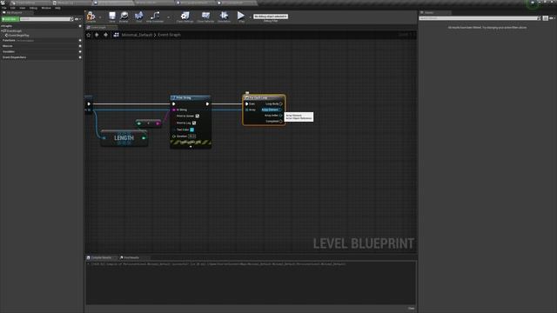Click the For Each Loop Array input pin
Image resolution: width=557 pixels, height=313 pixels.
247,110
